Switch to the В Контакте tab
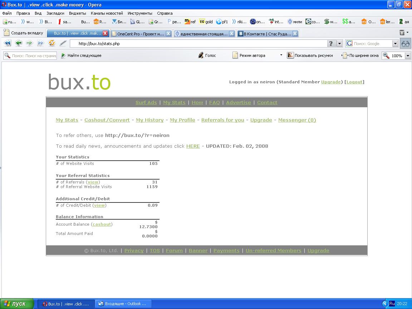This screenshot has width=412, height=309. [267, 34]
